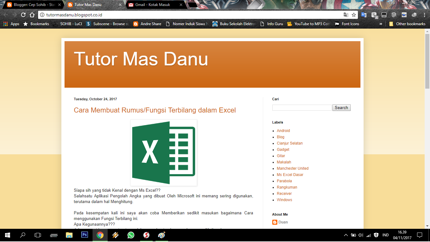Click the translate page icon in address bar

coord(346,15)
